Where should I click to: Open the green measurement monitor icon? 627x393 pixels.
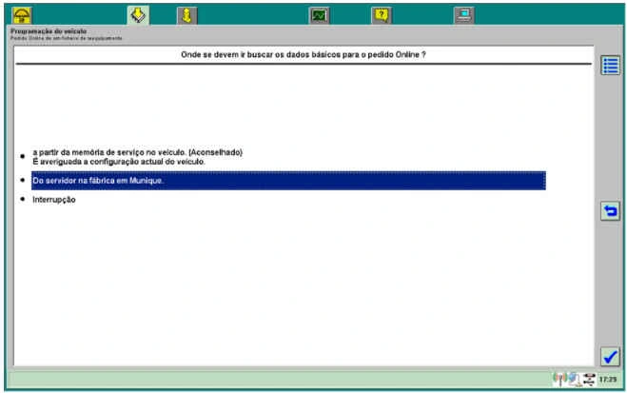pyautogui.click(x=319, y=14)
